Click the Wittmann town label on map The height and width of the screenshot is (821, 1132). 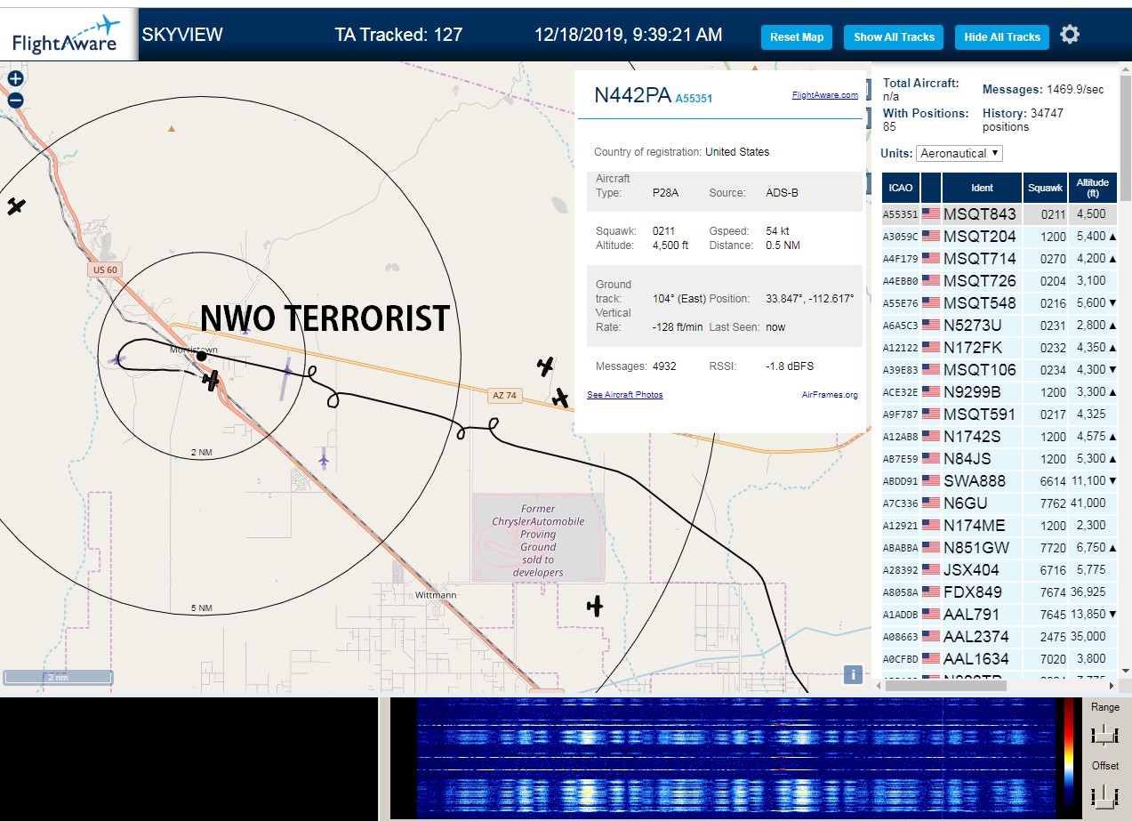(x=436, y=595)
